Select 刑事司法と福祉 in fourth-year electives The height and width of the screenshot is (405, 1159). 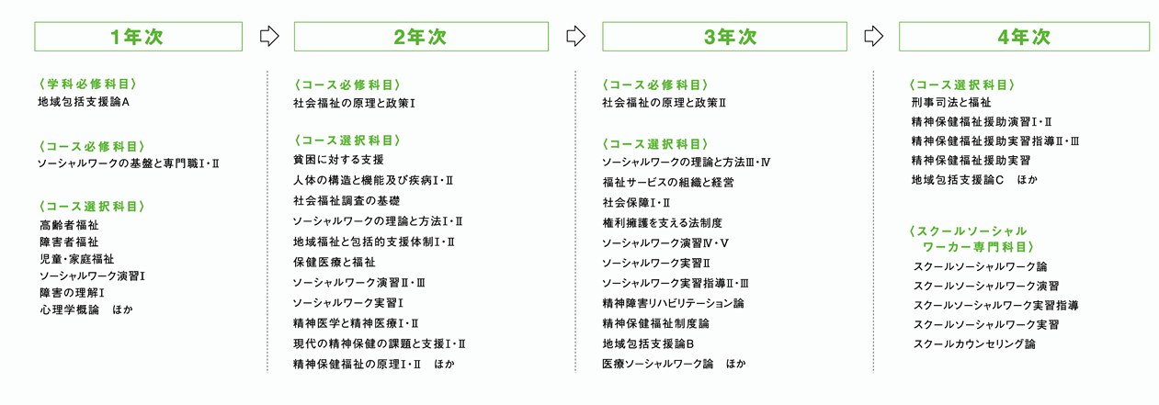click(951, 101)
